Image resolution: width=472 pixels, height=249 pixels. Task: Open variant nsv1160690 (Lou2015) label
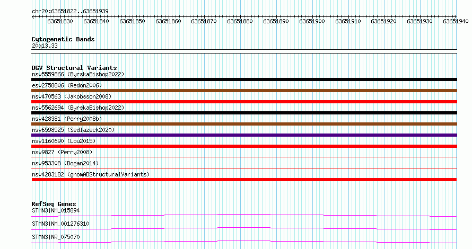click(x=64, y=141)
